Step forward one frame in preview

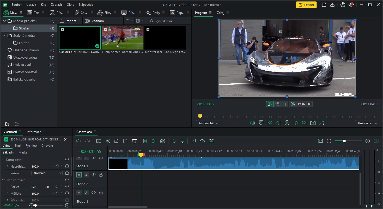pos(296,123)
